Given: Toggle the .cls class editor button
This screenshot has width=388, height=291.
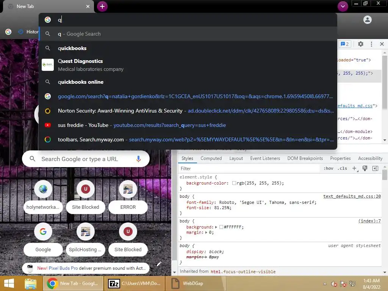Looking at the screenshot, I should pos(342,169).
